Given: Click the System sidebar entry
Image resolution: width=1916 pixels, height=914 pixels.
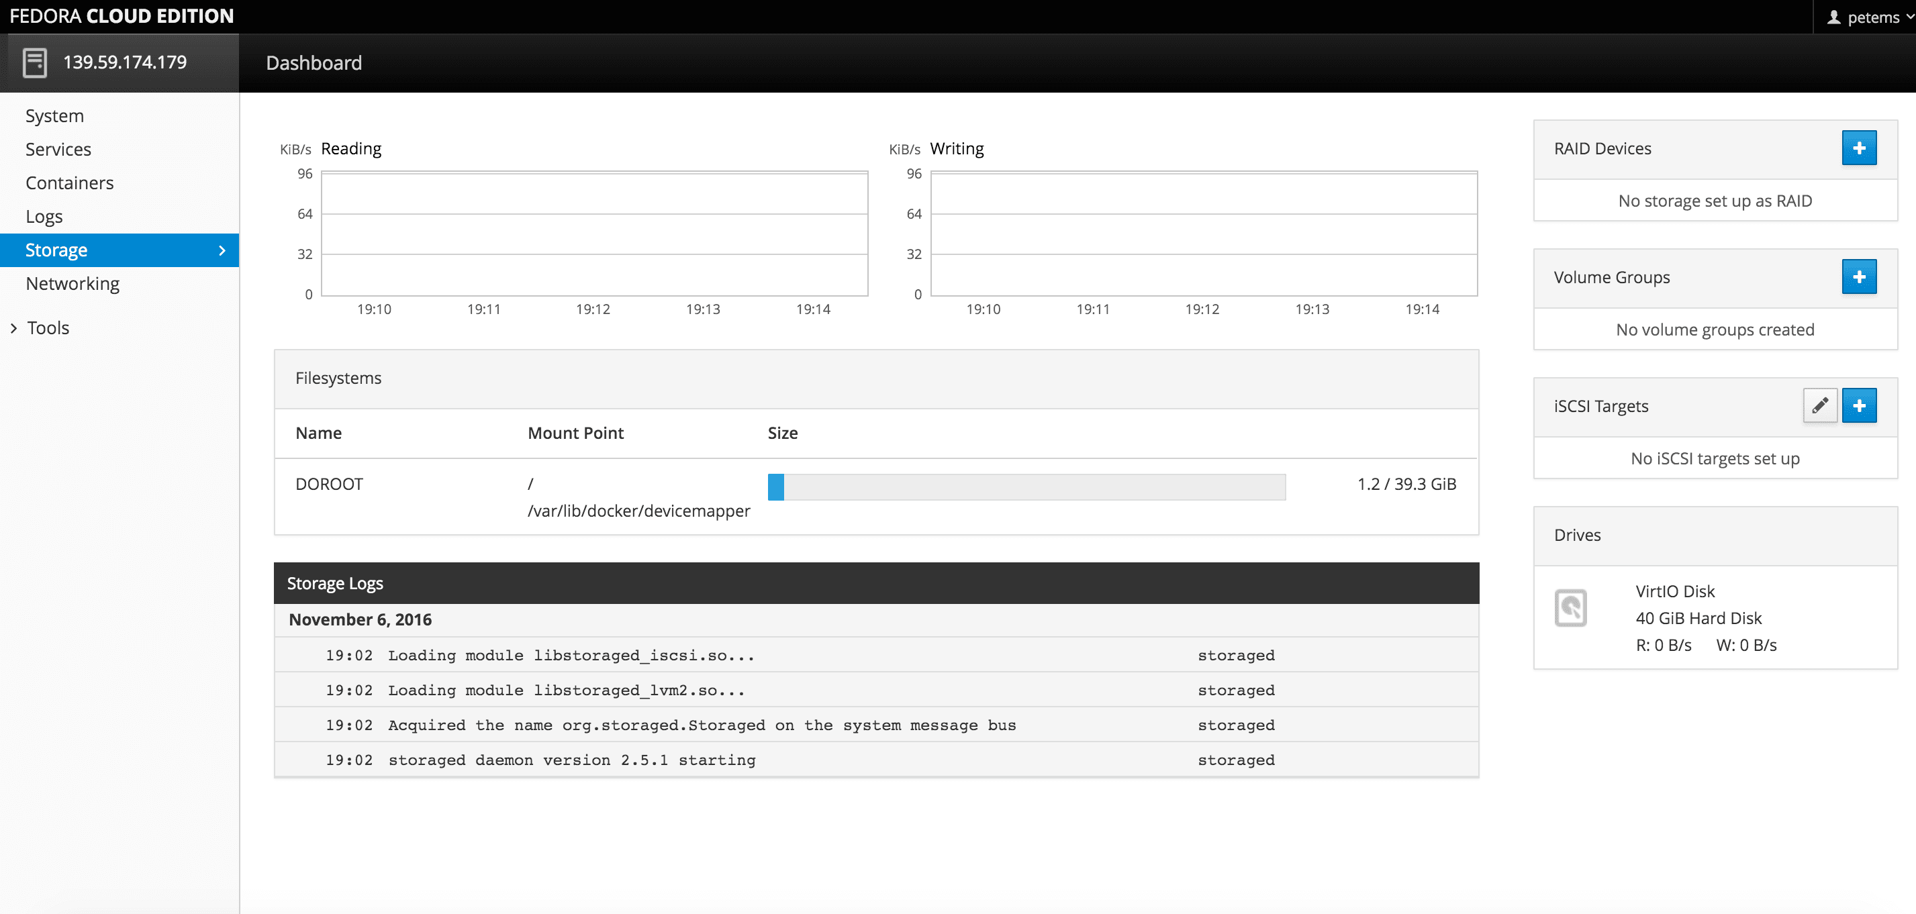Looking at the screenshot, I should [x=54, y=115].
